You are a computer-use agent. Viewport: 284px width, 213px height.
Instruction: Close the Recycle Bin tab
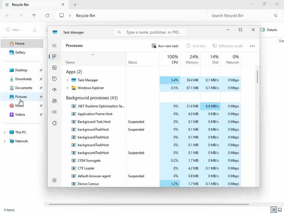[63, 4]
